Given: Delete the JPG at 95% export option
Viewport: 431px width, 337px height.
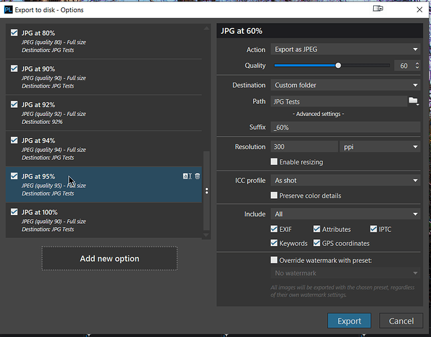Looking at the screenshot, I should (x=197, y=176).
